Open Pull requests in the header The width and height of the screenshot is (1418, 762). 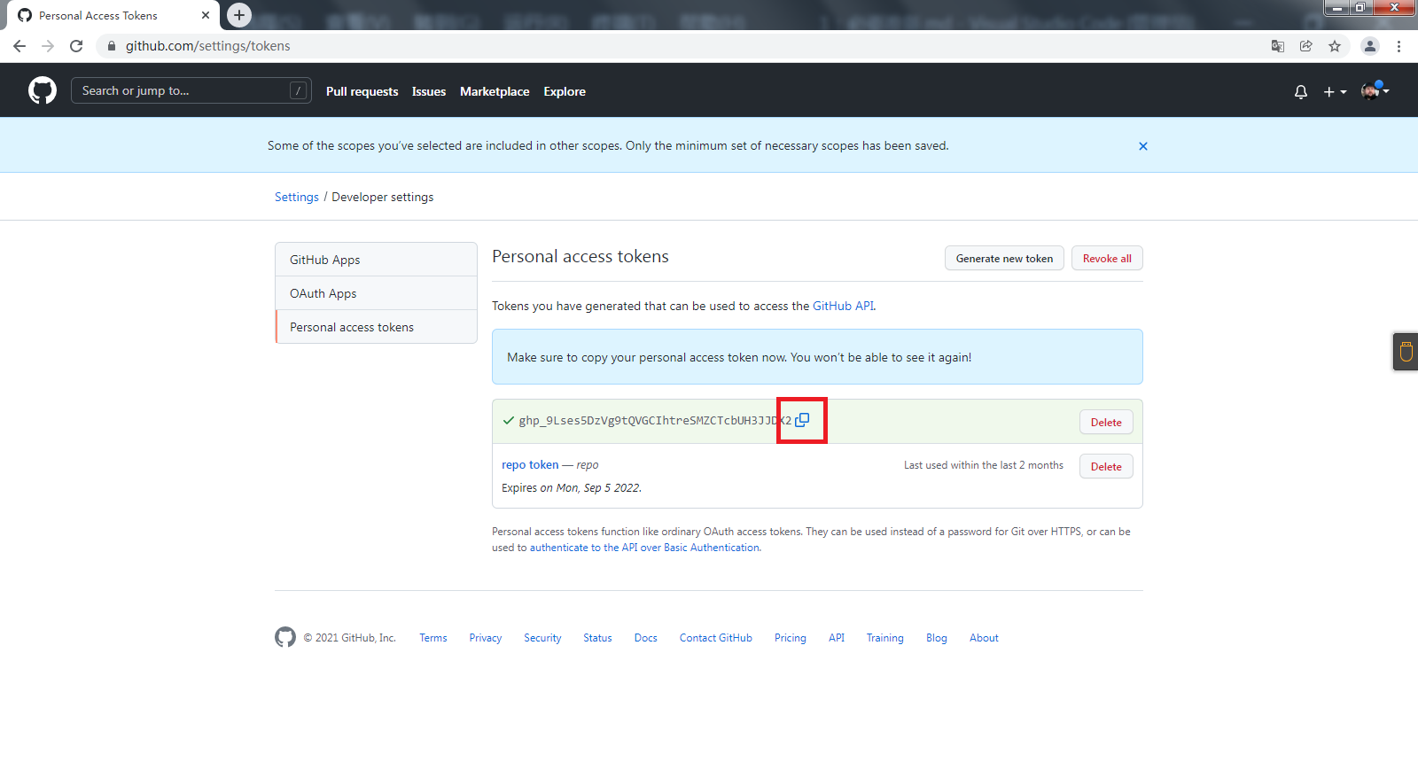362,91
